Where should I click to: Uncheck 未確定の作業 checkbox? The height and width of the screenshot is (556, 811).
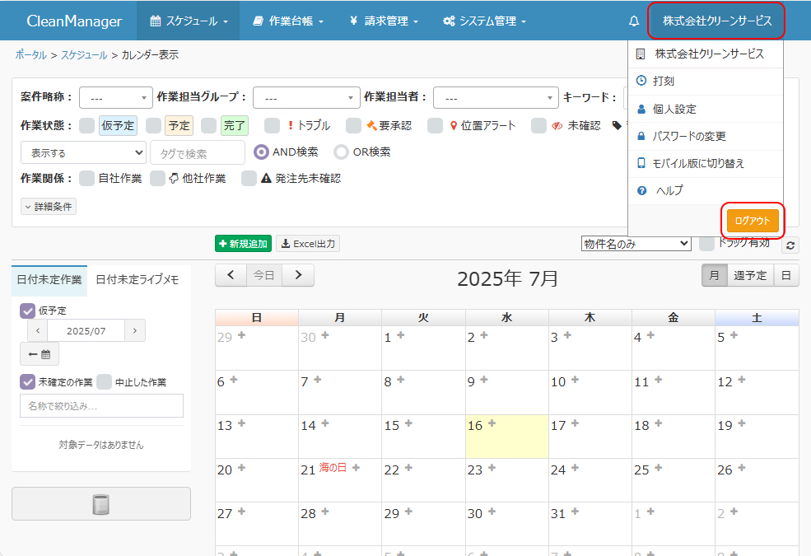pyautogui.click(x=27, y=382)
